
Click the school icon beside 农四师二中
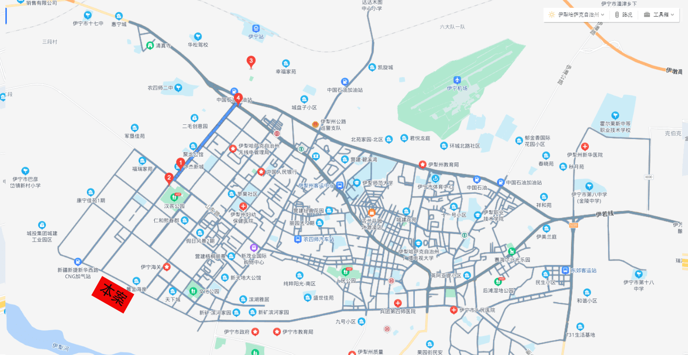click(x=179, y=88)
